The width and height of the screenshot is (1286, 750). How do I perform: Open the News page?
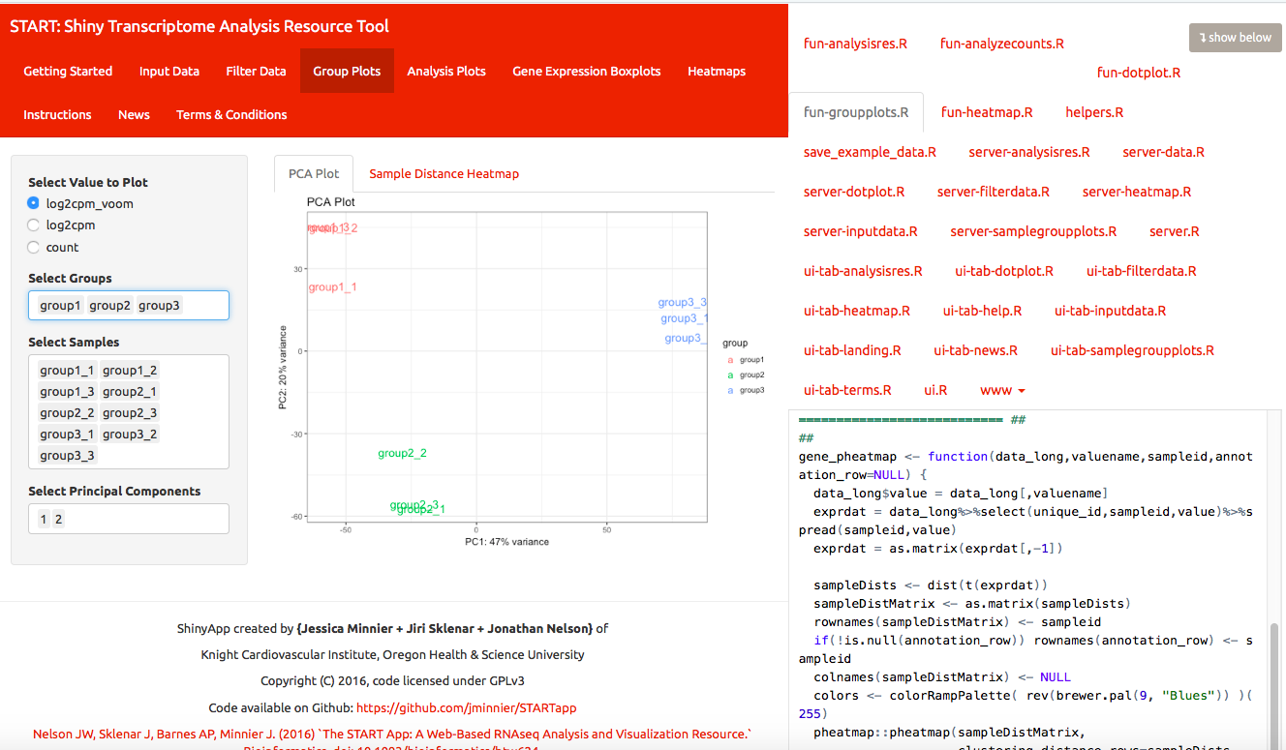point(134,114)
